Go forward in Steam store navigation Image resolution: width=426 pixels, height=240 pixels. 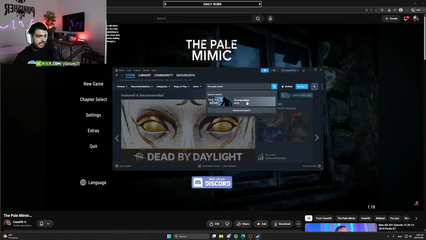tap(121, 75)
